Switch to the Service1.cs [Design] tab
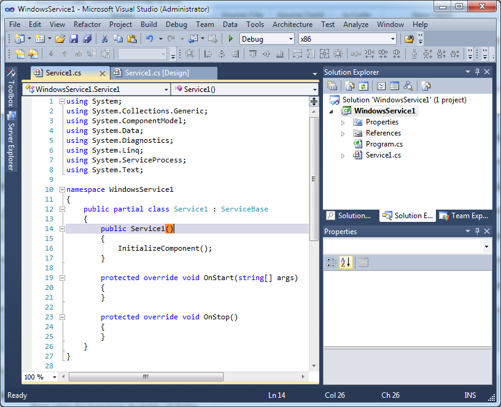This screenshot has width=501, height=407. coord(158,72)
